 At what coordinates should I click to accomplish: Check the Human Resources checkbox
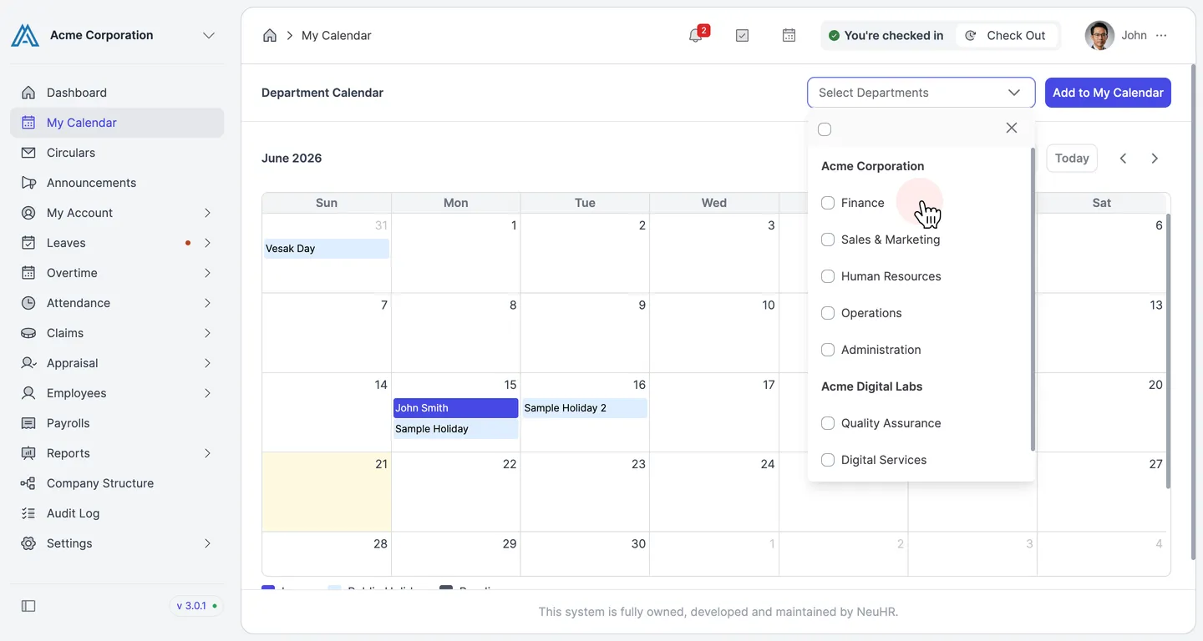[828, 276]
